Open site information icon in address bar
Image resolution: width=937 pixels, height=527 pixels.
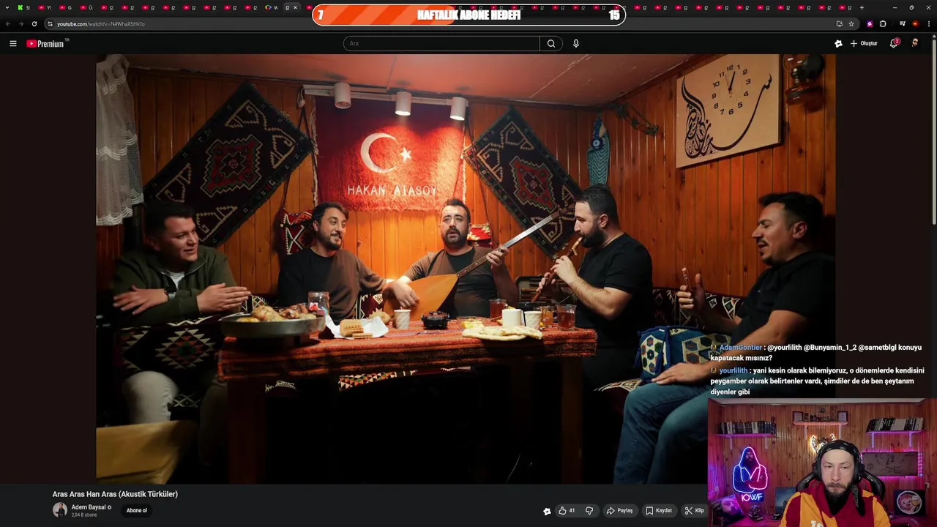click(x=50, y=23)
